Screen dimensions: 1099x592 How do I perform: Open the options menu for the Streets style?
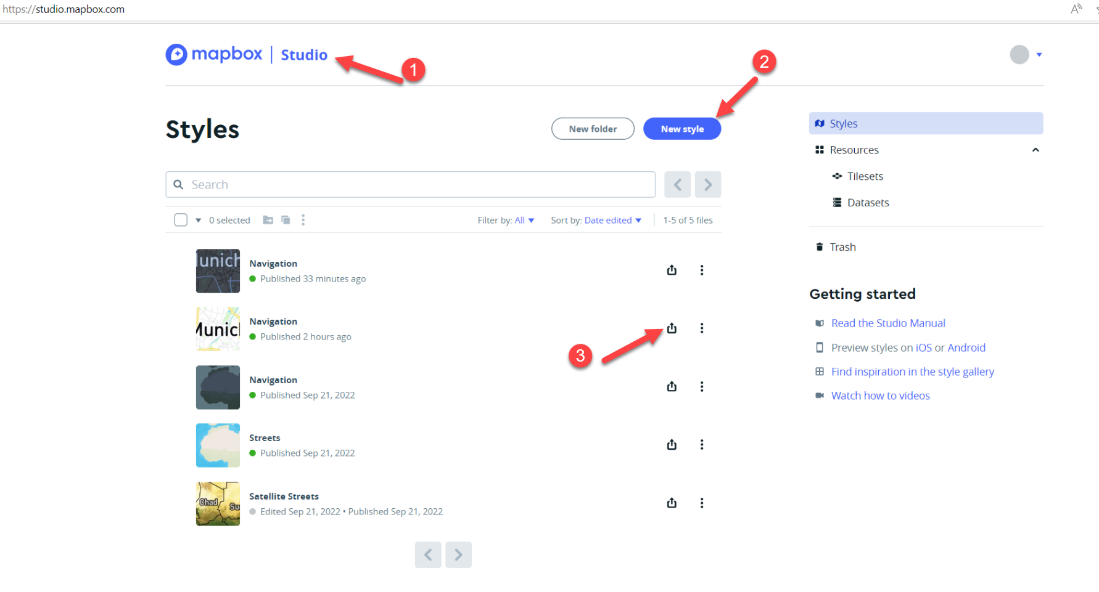point(702,444)
